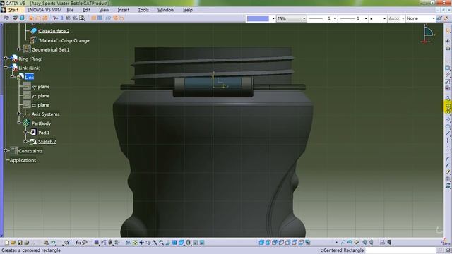Select Sketch.2 in the specification tree

47,141
